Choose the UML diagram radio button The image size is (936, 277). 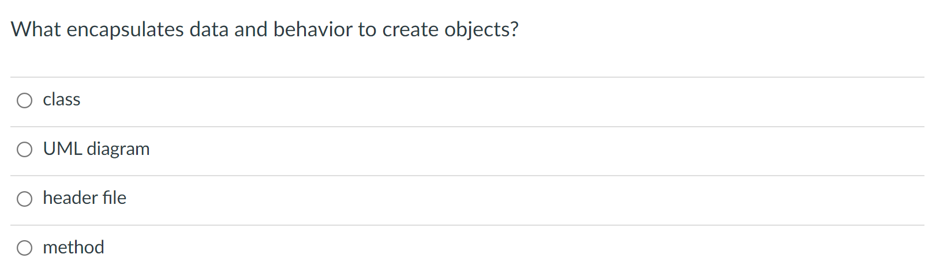(x=24, y=150)
